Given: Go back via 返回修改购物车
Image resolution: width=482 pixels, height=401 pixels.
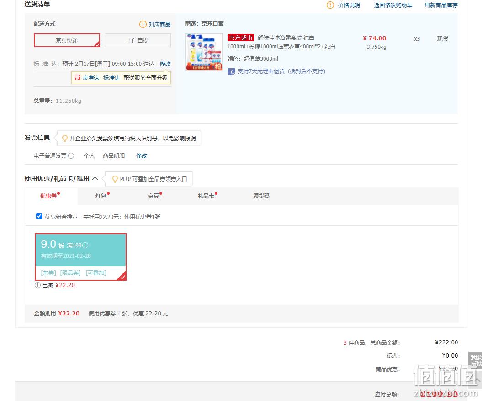Looking at the screenshot, I should click(x=393, y=5).
